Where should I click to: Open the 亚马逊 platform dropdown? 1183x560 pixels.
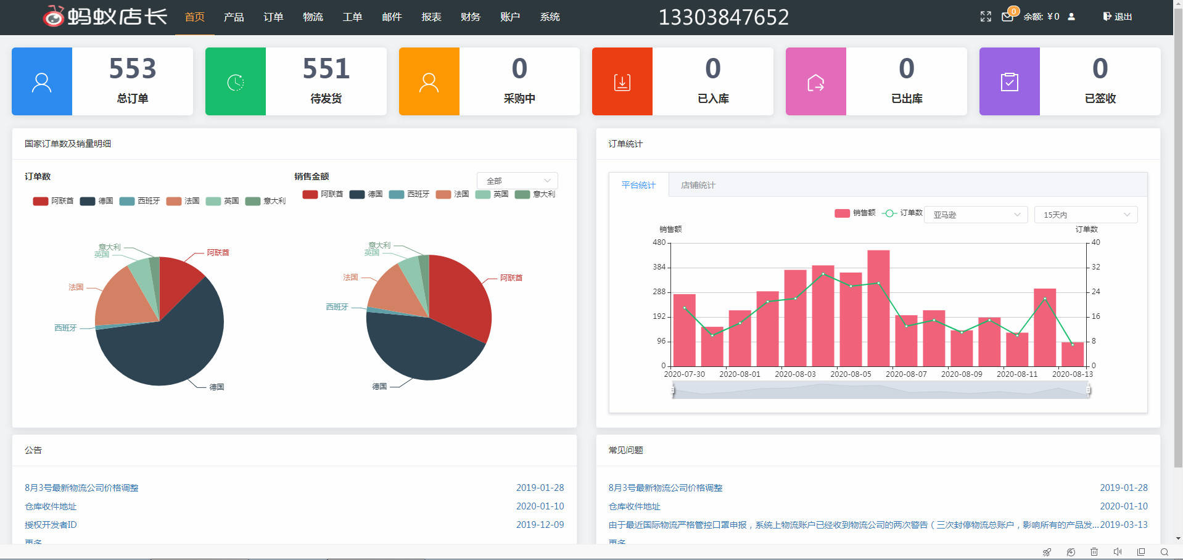pos(975,215)
